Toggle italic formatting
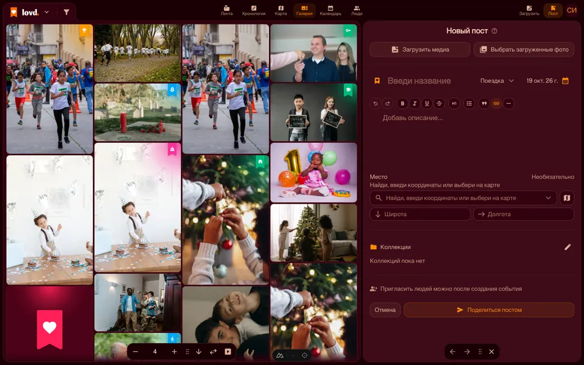 click(415, 104)
